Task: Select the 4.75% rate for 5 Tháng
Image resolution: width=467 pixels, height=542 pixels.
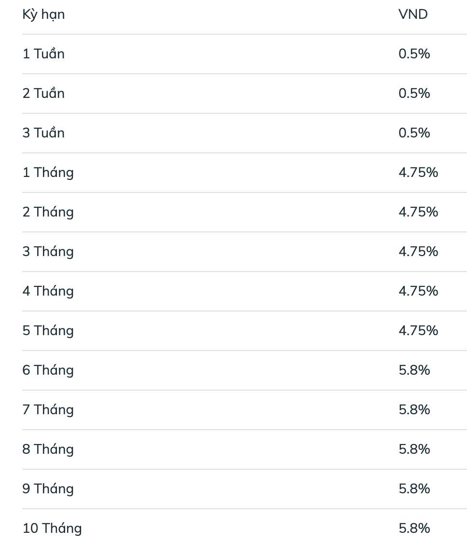Action: (418, 331)
